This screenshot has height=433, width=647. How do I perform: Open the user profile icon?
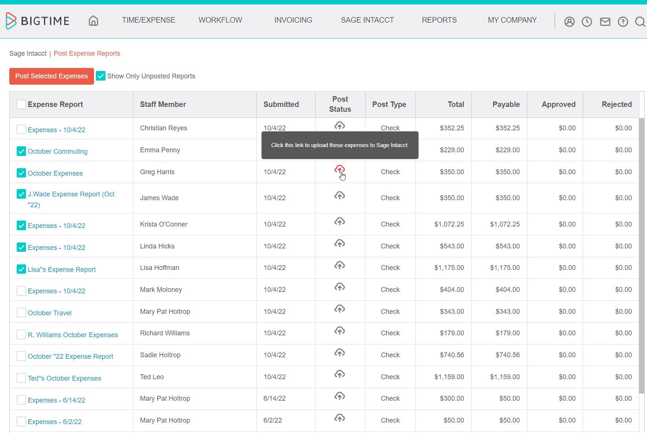coord(569,22)
